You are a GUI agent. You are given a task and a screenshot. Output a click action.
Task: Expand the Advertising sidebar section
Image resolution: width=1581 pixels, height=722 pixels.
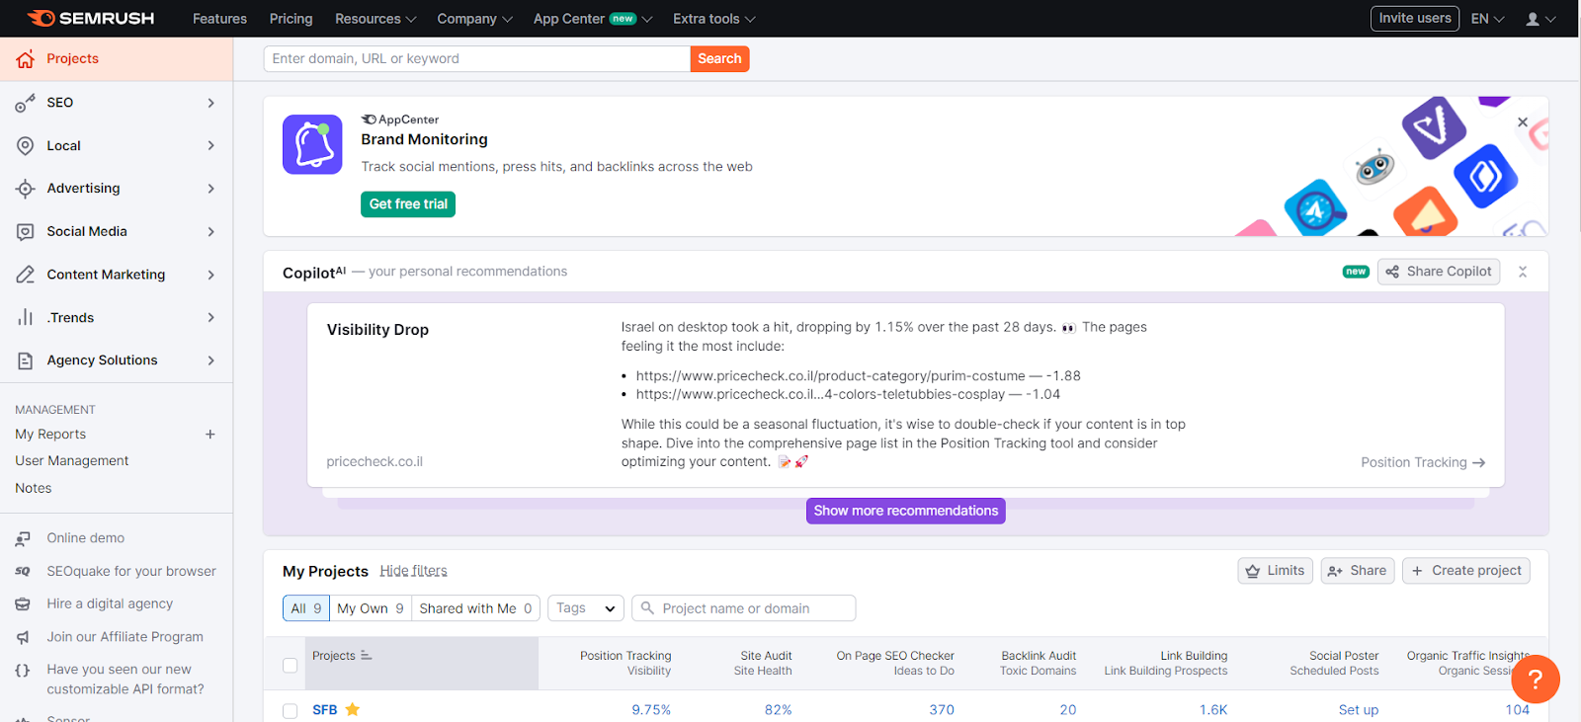pyautogui.click(x=211, y=189)
